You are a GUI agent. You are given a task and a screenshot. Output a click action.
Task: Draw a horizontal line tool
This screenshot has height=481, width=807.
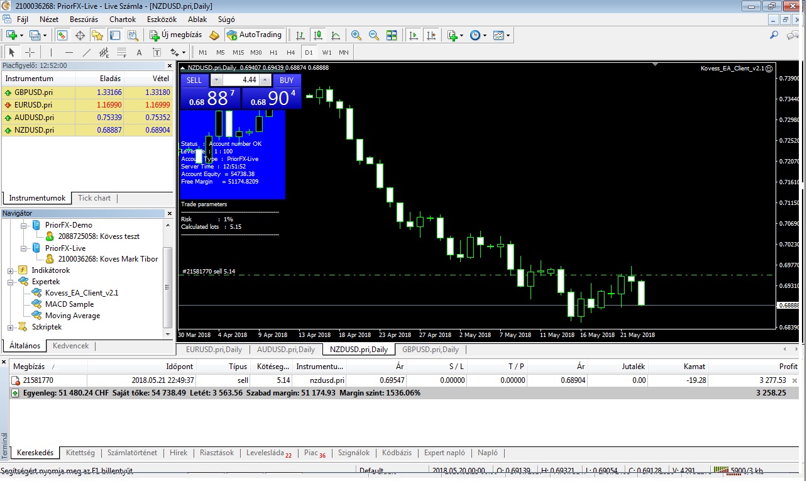pyautogui.click(x=69, y=52)
